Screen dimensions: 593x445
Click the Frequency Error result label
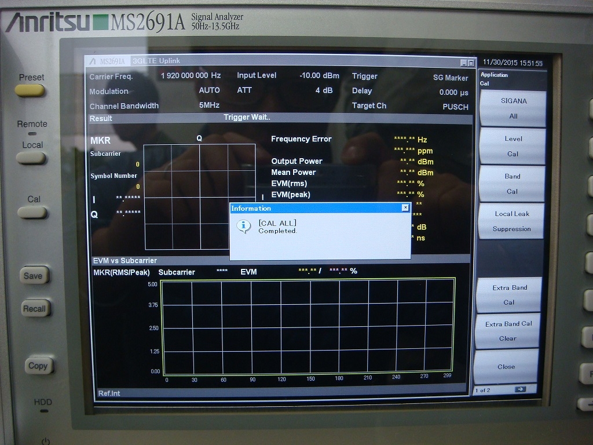pos(301,139)
